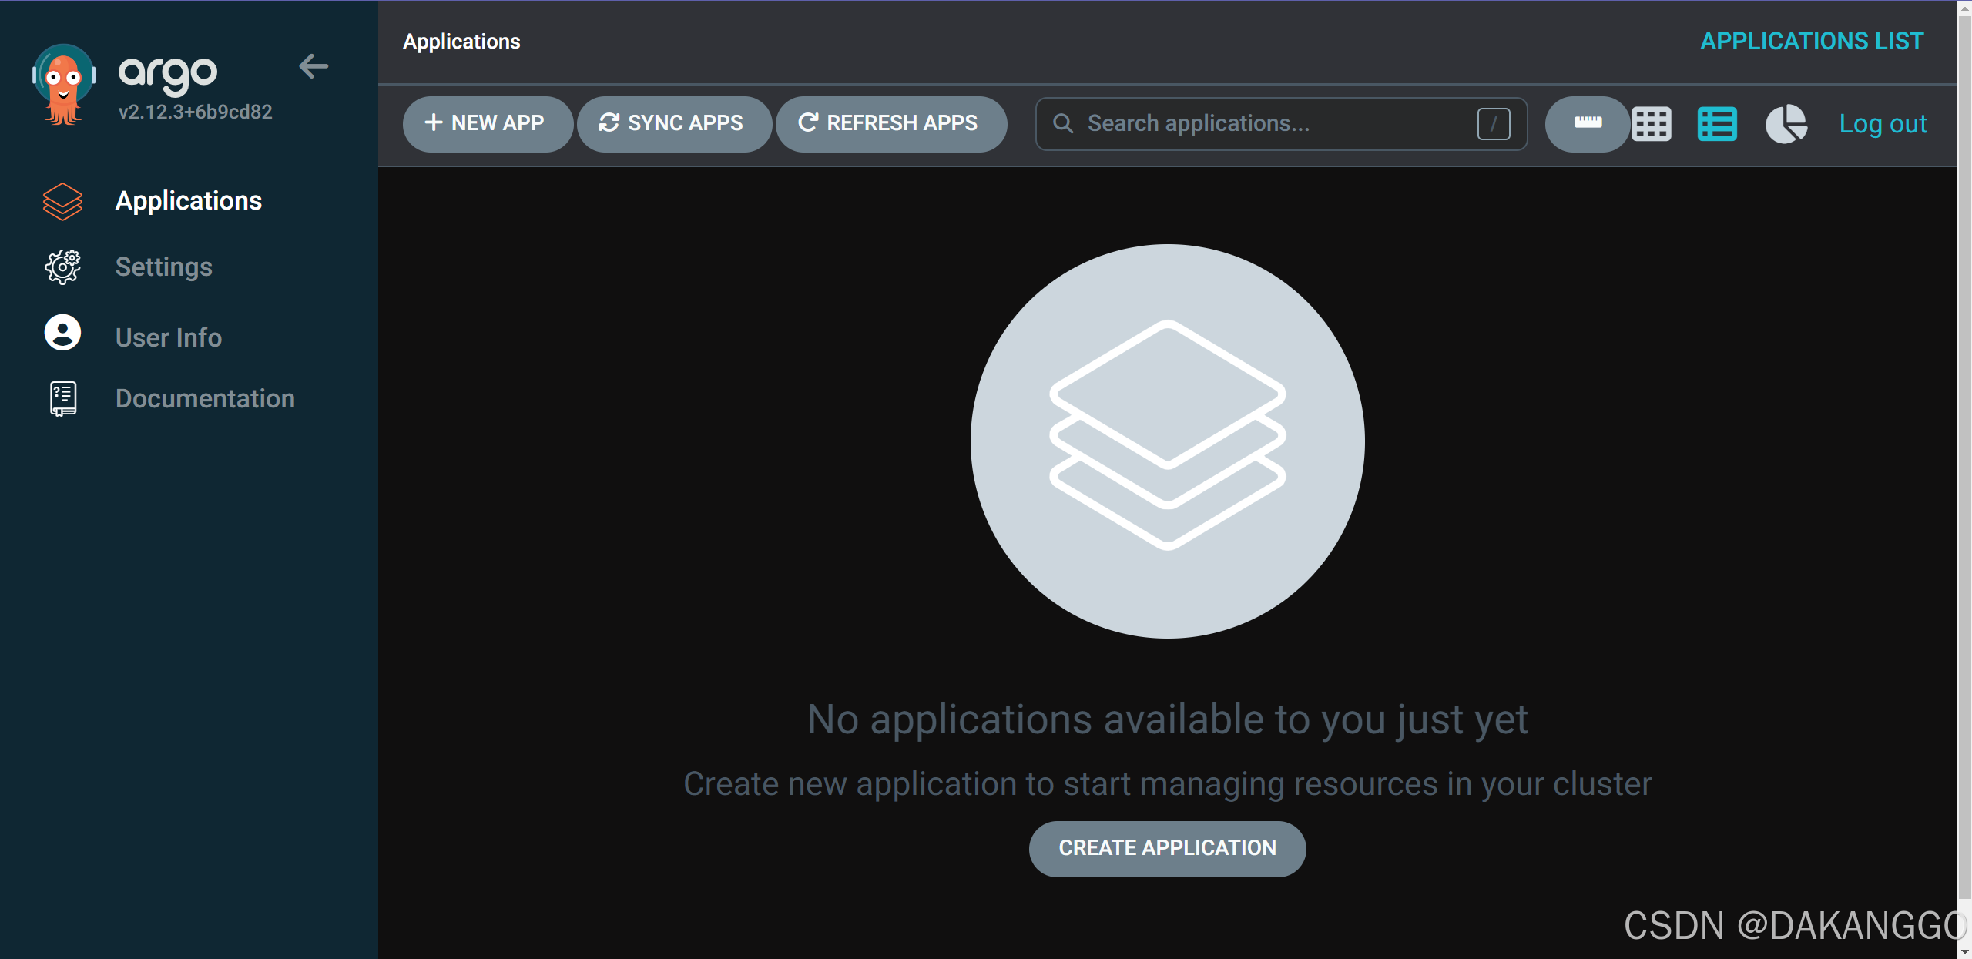Open Applications from the sidebar
The height and width of the screenshot is (959, 1972).
pos(188,201)
